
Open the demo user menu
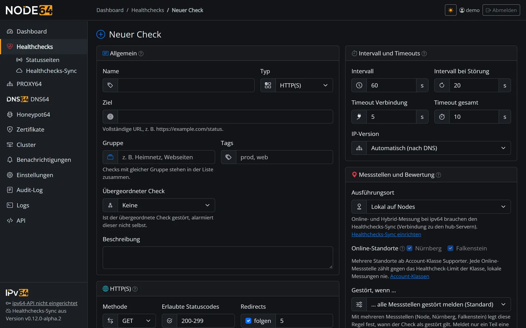click(469, 10)
